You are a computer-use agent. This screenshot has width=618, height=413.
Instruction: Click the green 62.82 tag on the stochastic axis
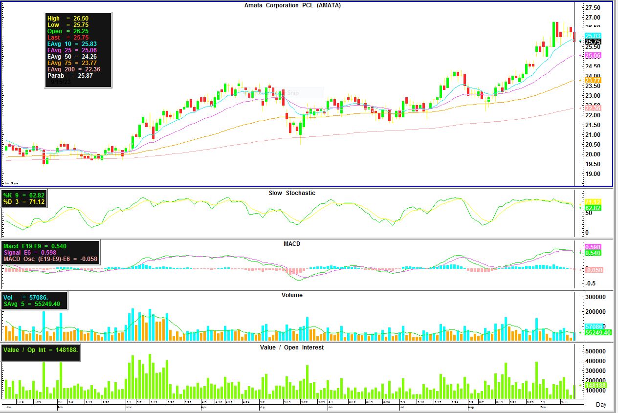point(593,208)
